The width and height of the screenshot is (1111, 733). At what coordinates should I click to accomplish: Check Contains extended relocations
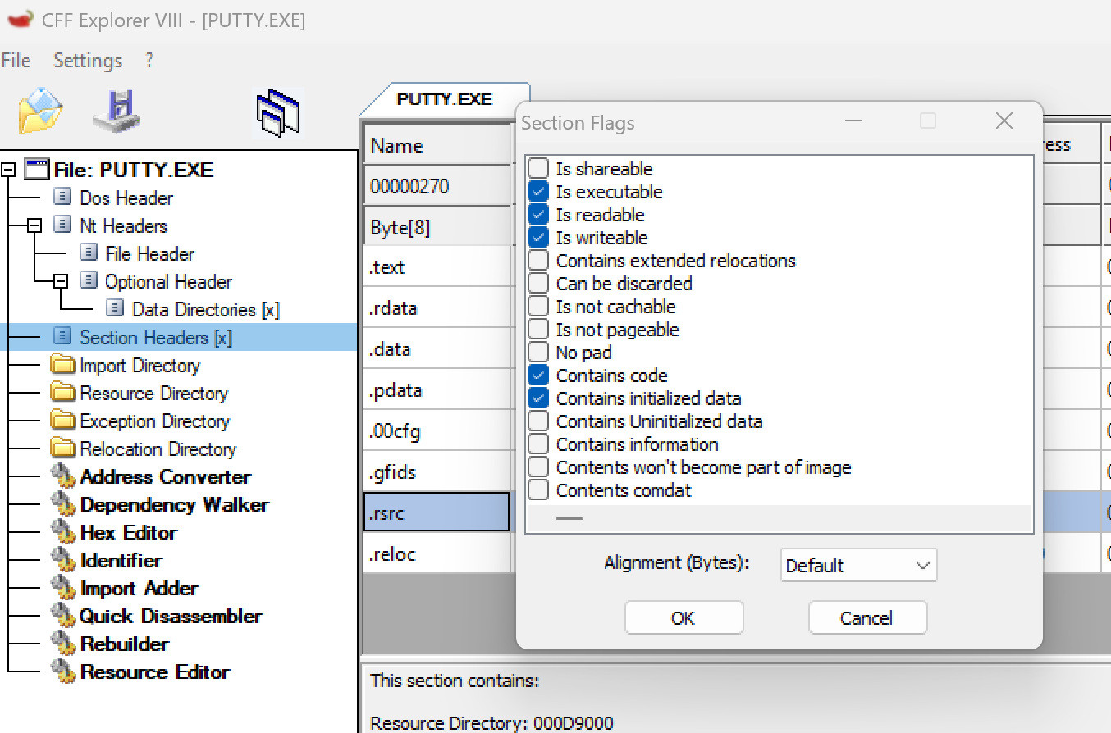(538, 261)
